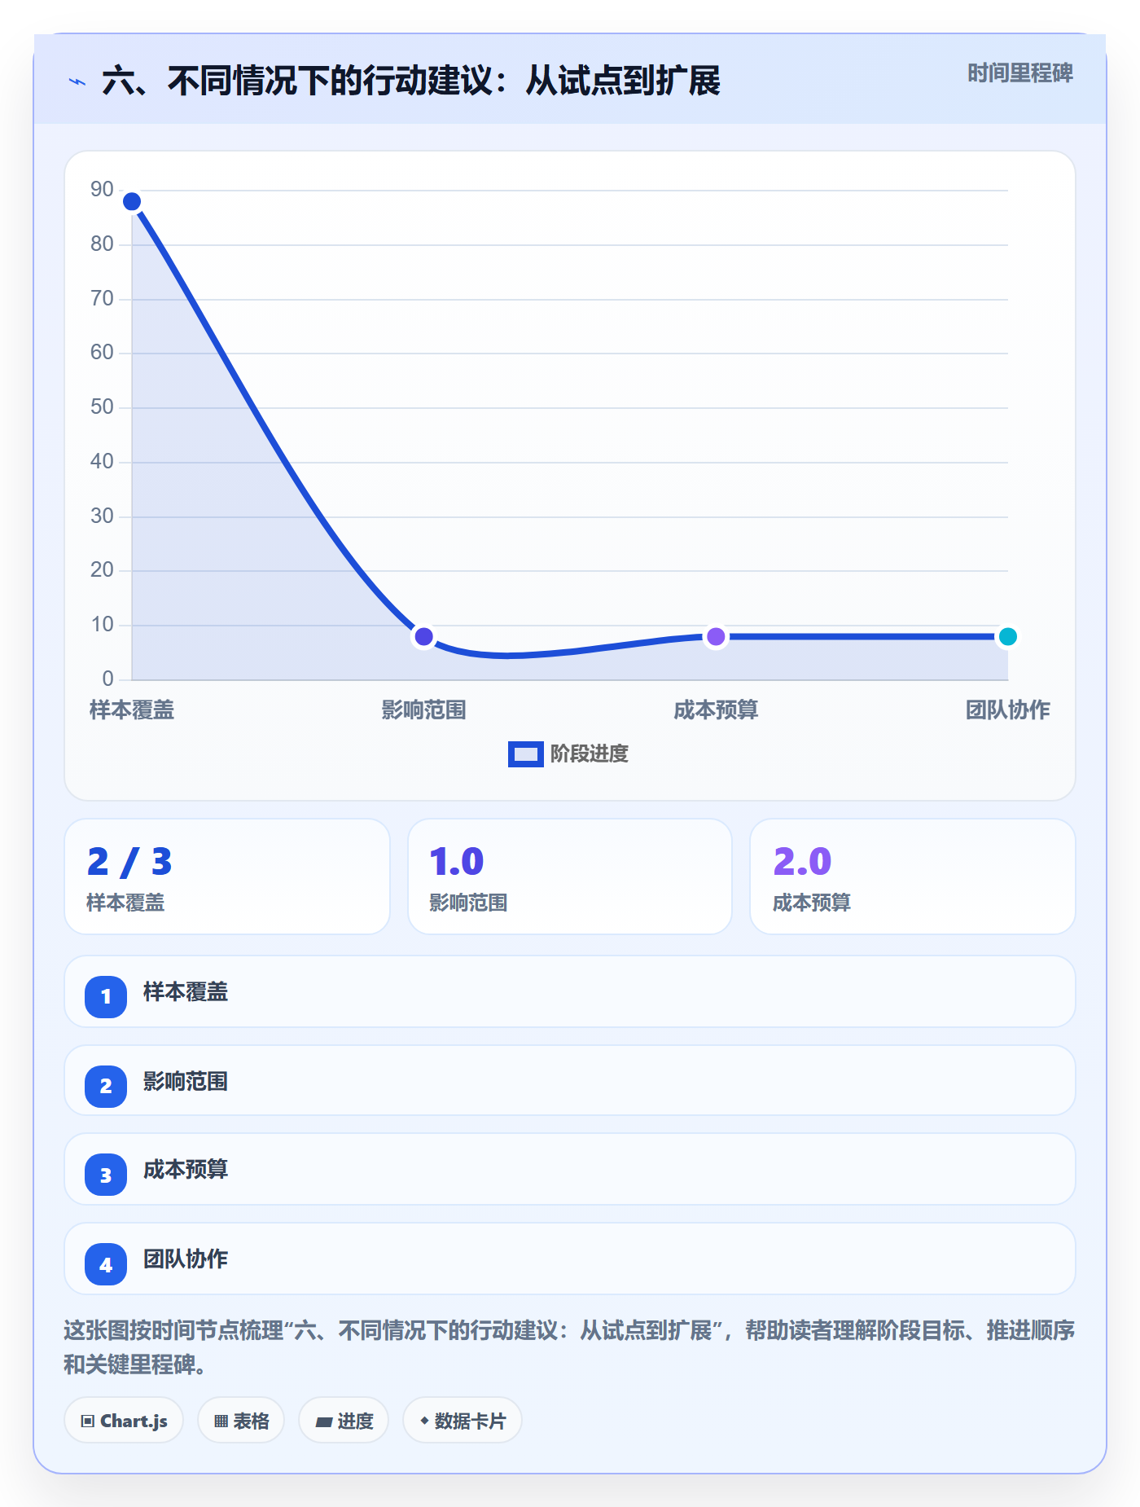Select the 团队协作 list row text
1140x1507 pixels.
pos(186,1259)
